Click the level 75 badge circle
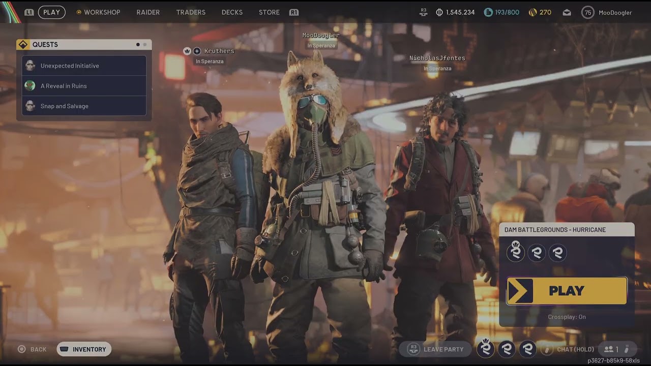The width and height of the screenshot is (651, 366). pyautogui.click(x=587, y=12)
